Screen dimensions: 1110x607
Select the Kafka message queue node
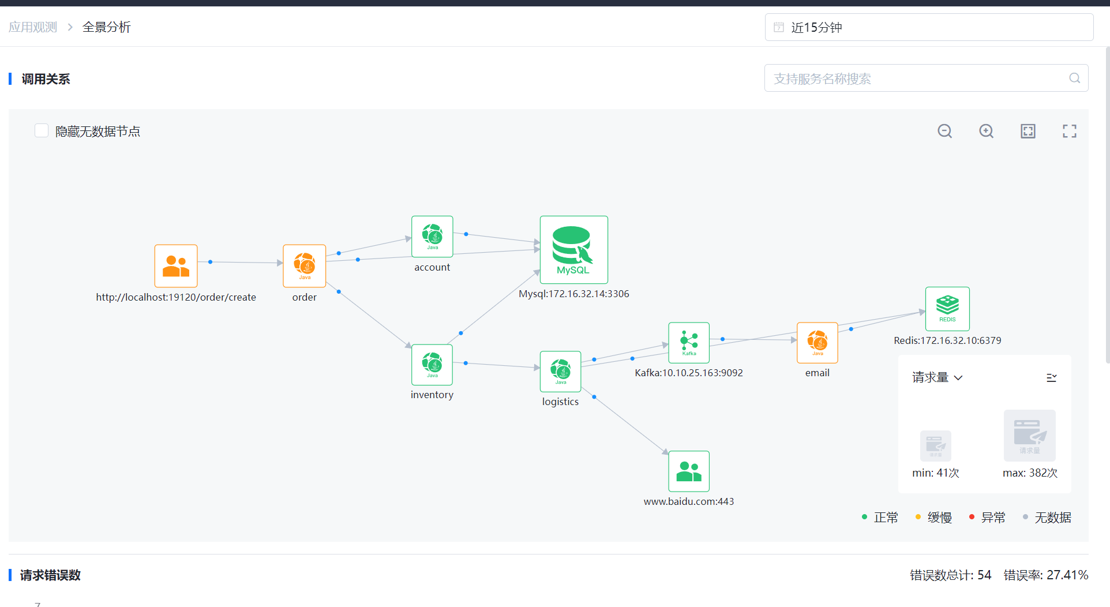(x=688, y=342)
